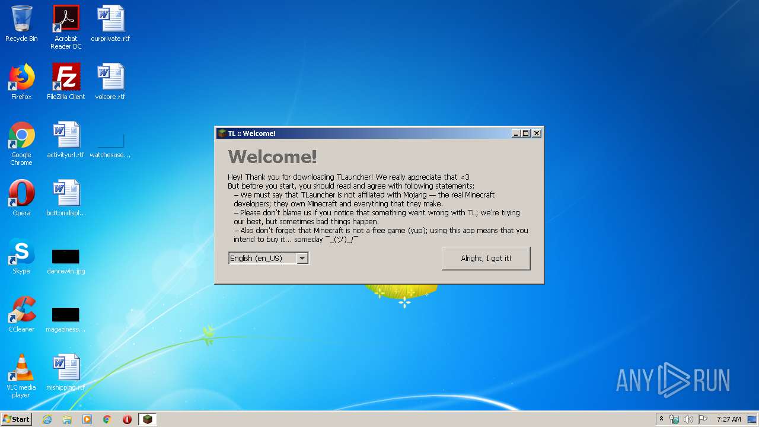This screenshot has height=427, width=759.
Task: Click text about not affiliated with Mojang
Action: (x=364, y=199)
